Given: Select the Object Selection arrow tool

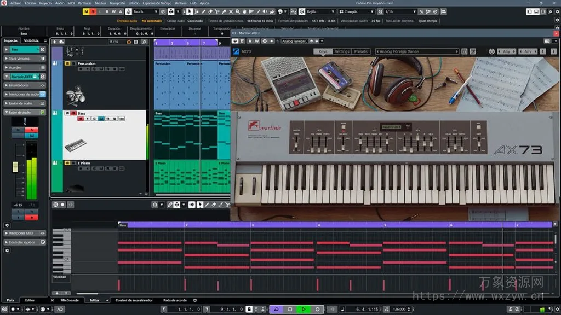Looking at the screenshot, I should (189, 11).
